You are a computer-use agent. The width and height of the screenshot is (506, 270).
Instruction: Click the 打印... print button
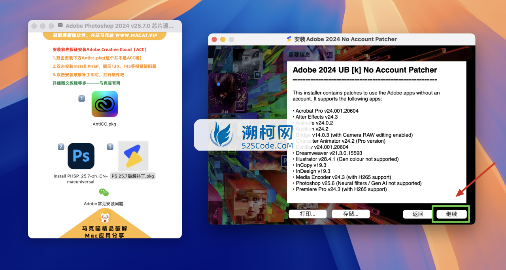[x=308, y=214]
